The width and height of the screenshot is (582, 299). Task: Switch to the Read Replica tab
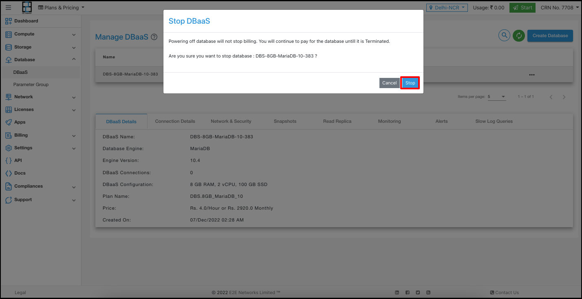coord(337,121)
